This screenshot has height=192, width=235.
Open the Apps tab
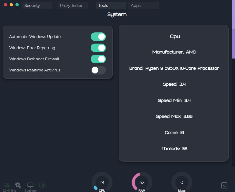pyautogui.click(x=144, y=6)
